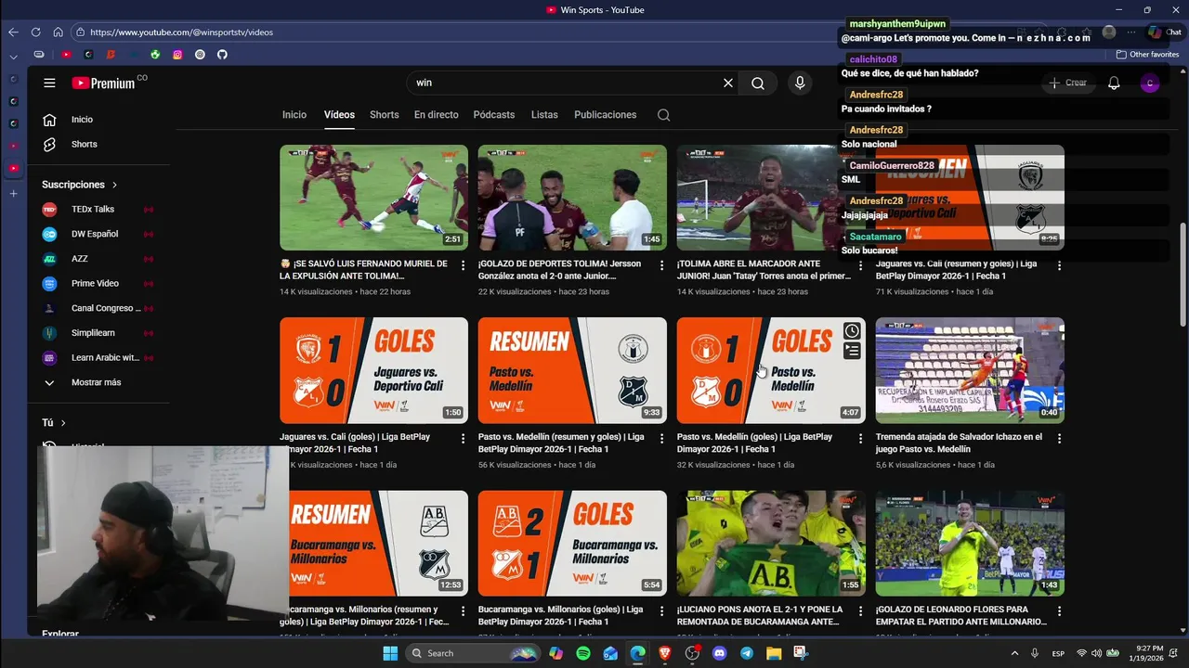Open Telegram from the taskbar

(747, 653)
